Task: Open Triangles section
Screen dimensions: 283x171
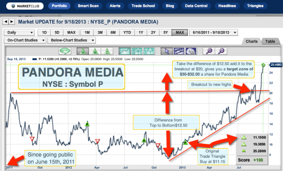Action: (255, 6)
